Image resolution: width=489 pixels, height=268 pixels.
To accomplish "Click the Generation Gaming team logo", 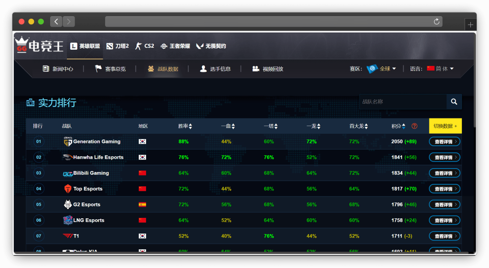I will pos(68,142).
